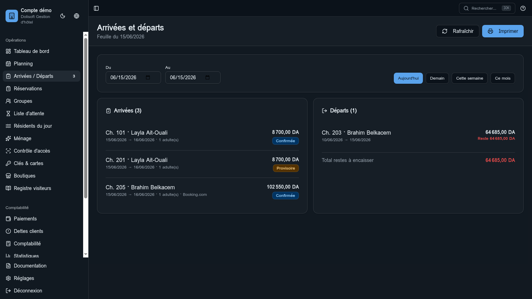Click Total restes à encaisser label

[348, 160]
